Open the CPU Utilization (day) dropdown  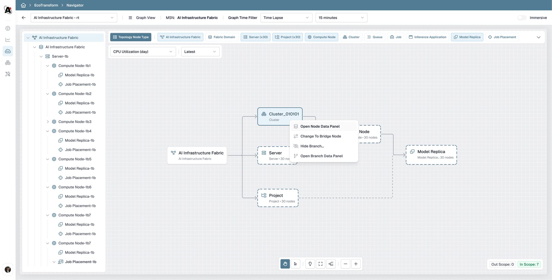coord(143,52)
